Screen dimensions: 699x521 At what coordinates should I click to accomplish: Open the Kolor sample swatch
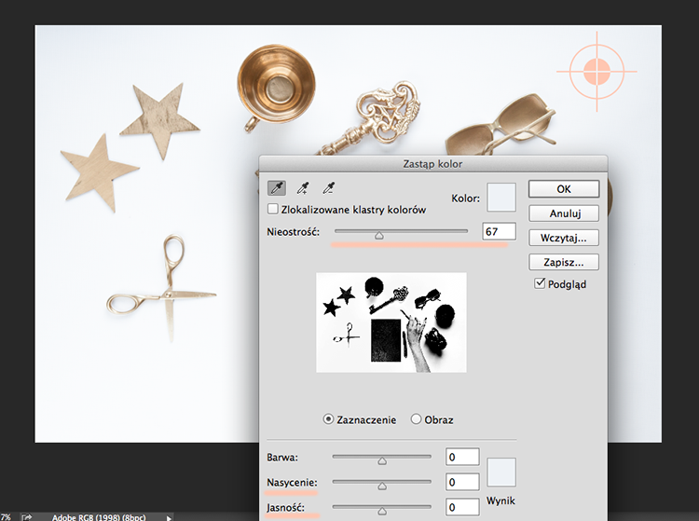501,197
